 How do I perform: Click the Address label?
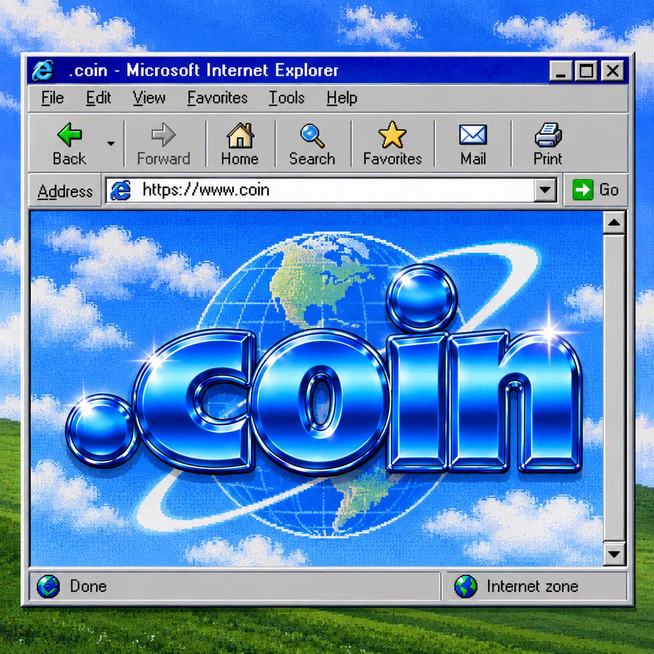(x=65, y=191)
